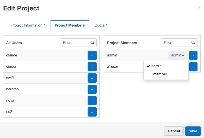Add ec2 user to project
The height and width of the screenshot is (138, 204).
(x=92, y=112)
